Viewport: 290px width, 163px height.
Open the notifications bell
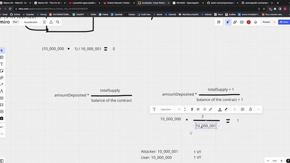(x=256, y=22)
